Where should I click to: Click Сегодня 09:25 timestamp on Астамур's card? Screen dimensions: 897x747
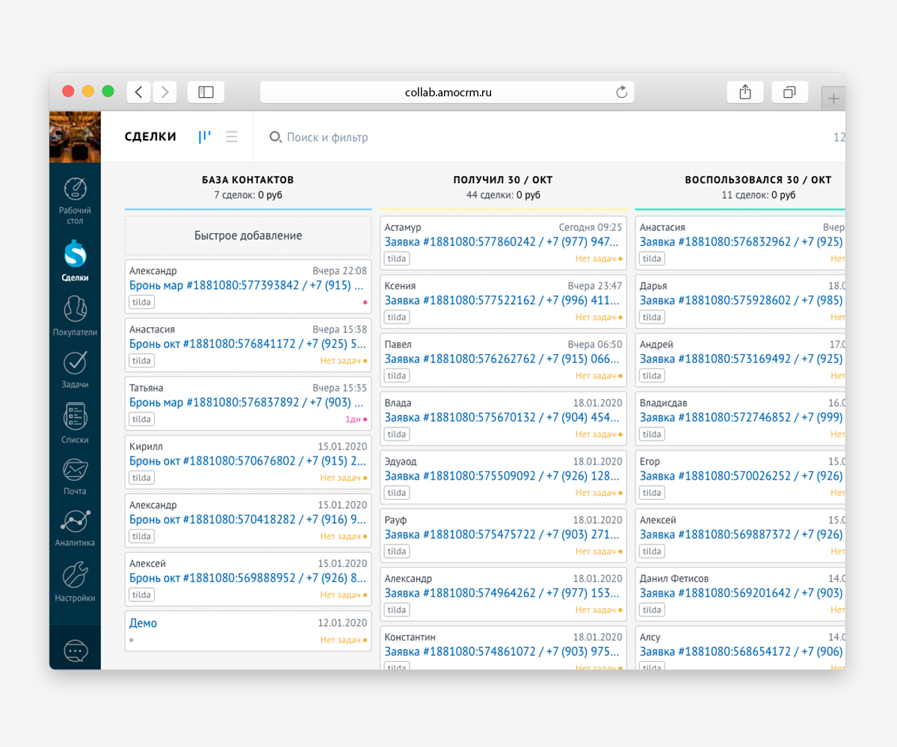[591, 227]
